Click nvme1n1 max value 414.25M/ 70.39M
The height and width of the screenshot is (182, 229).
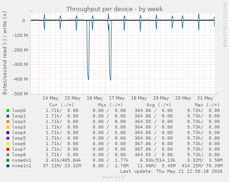(x=202, y=166)
